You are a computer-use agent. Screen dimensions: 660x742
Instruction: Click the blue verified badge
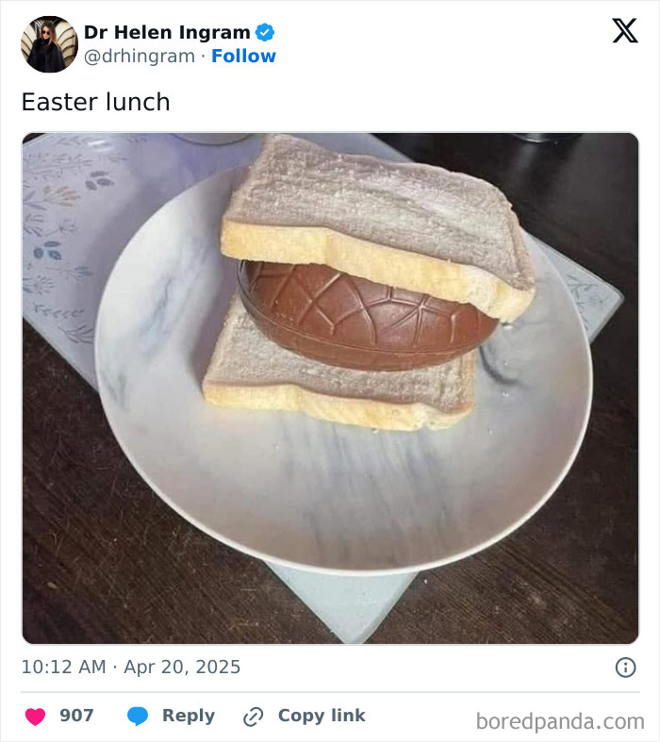pyautogui.click(x=265, y=32)
